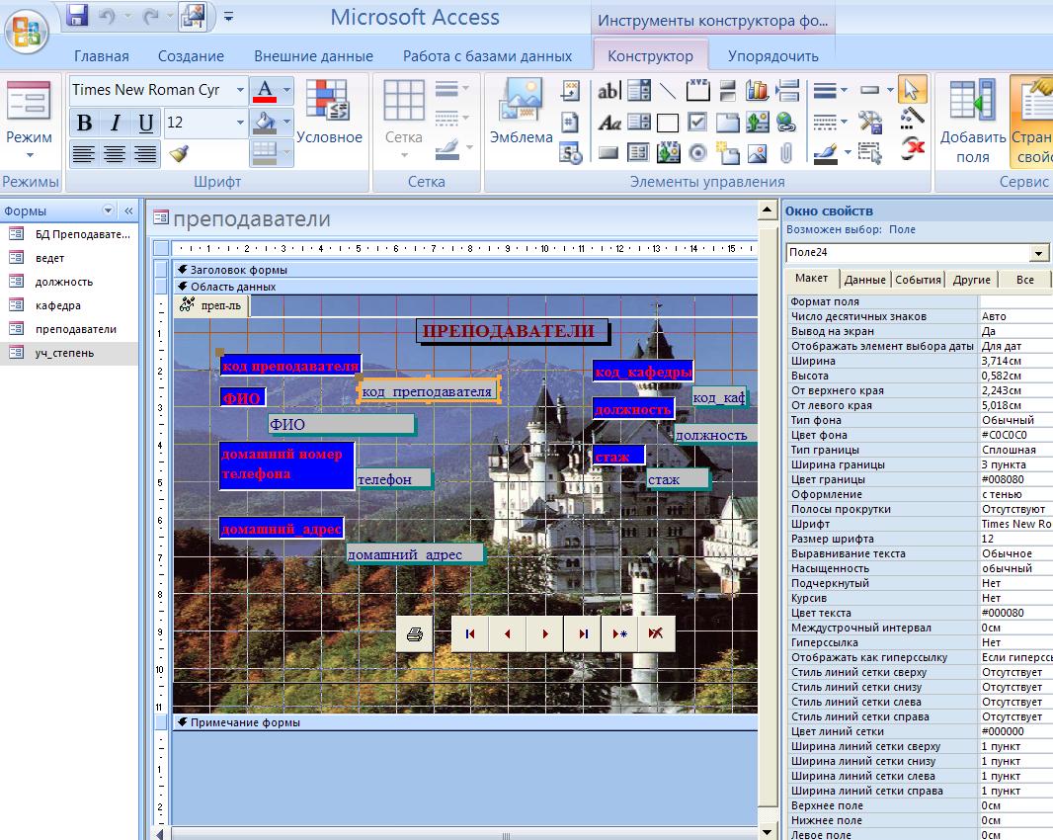Switch to События tab in property sheet

pyautogui.click(x=918, y=280)
